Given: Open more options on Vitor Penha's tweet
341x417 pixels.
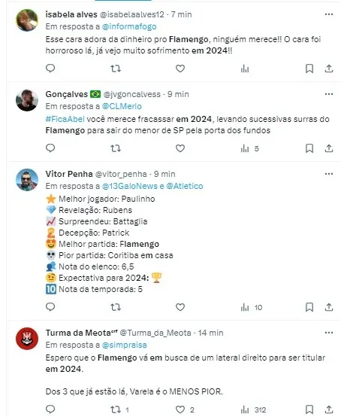Looking at the screenshot, I should coord(329,174).
